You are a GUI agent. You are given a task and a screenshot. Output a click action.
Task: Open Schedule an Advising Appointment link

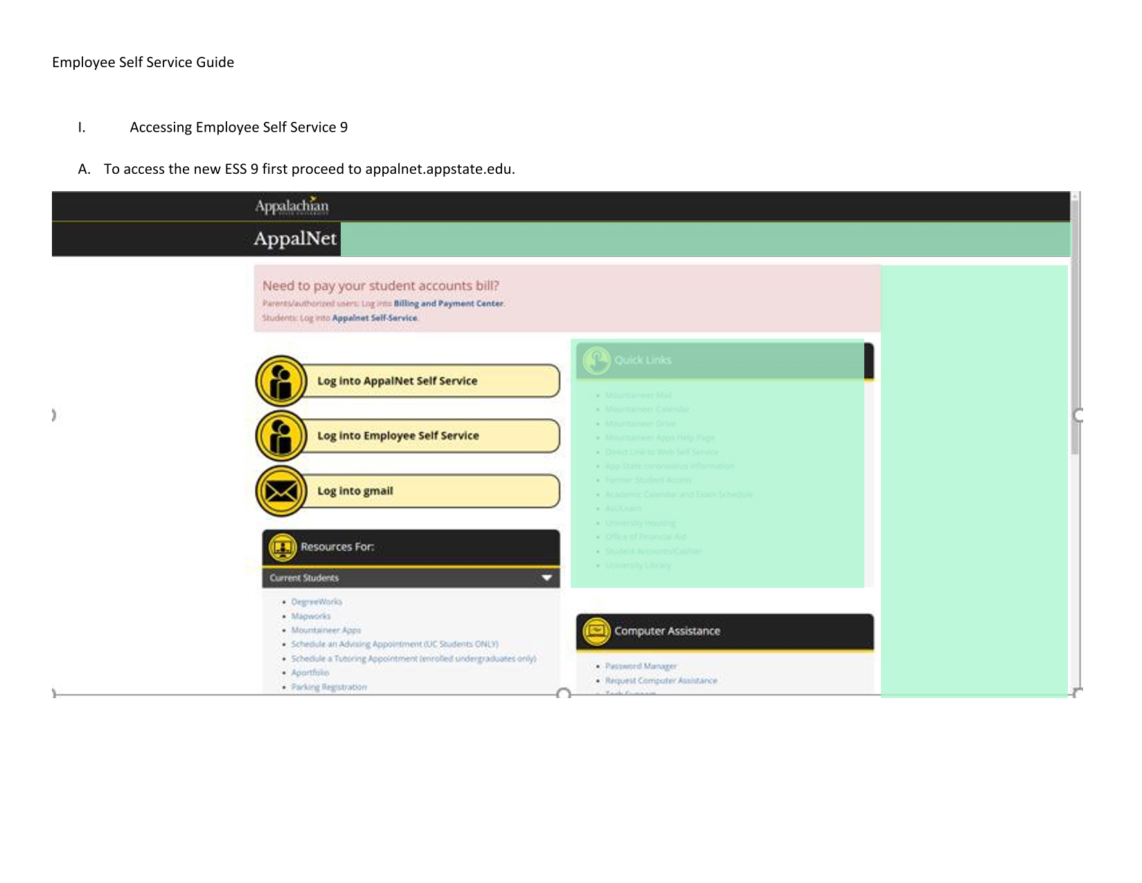395,644
